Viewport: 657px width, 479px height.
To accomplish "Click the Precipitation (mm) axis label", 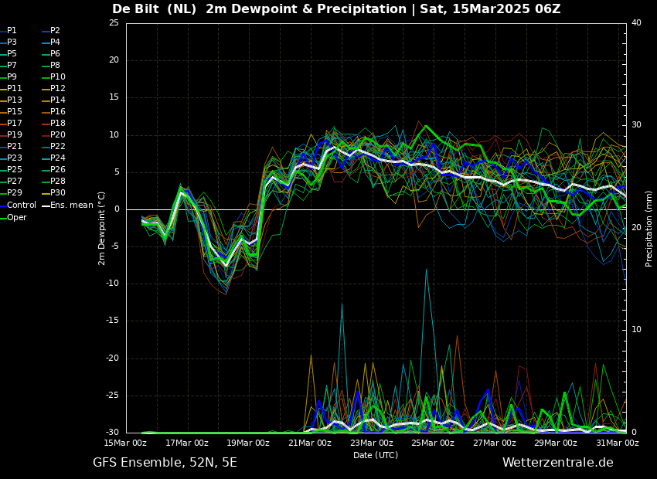I will [649, 228].
